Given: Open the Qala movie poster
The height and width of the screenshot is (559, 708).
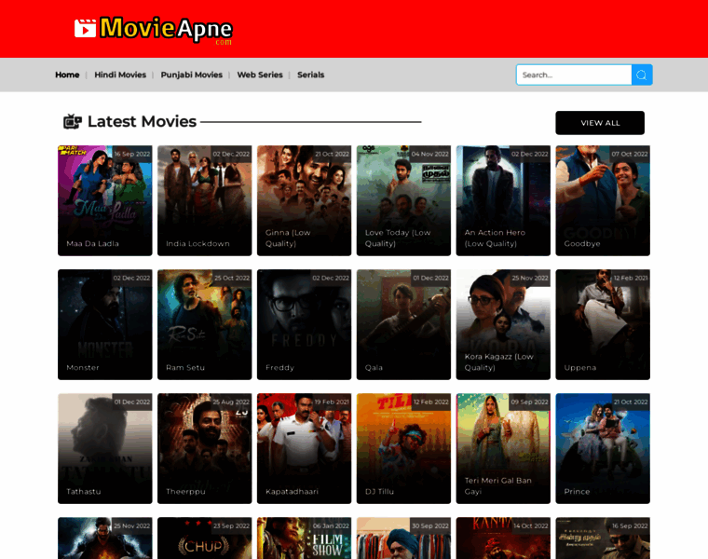Looking at the screenshot, I should tap(403, 324).
